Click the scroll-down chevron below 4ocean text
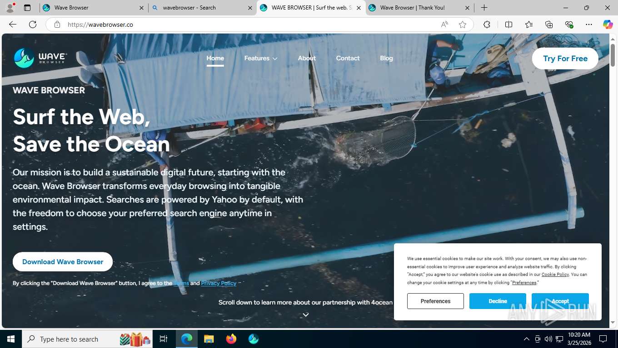The width and height of the screenshot is (618, 348). click(306, 314)
